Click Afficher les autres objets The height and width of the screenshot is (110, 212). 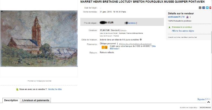pos(183,31)
